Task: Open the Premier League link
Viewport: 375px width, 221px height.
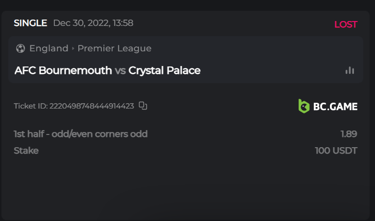Action: pyautogui.click(x=114, y=48)
